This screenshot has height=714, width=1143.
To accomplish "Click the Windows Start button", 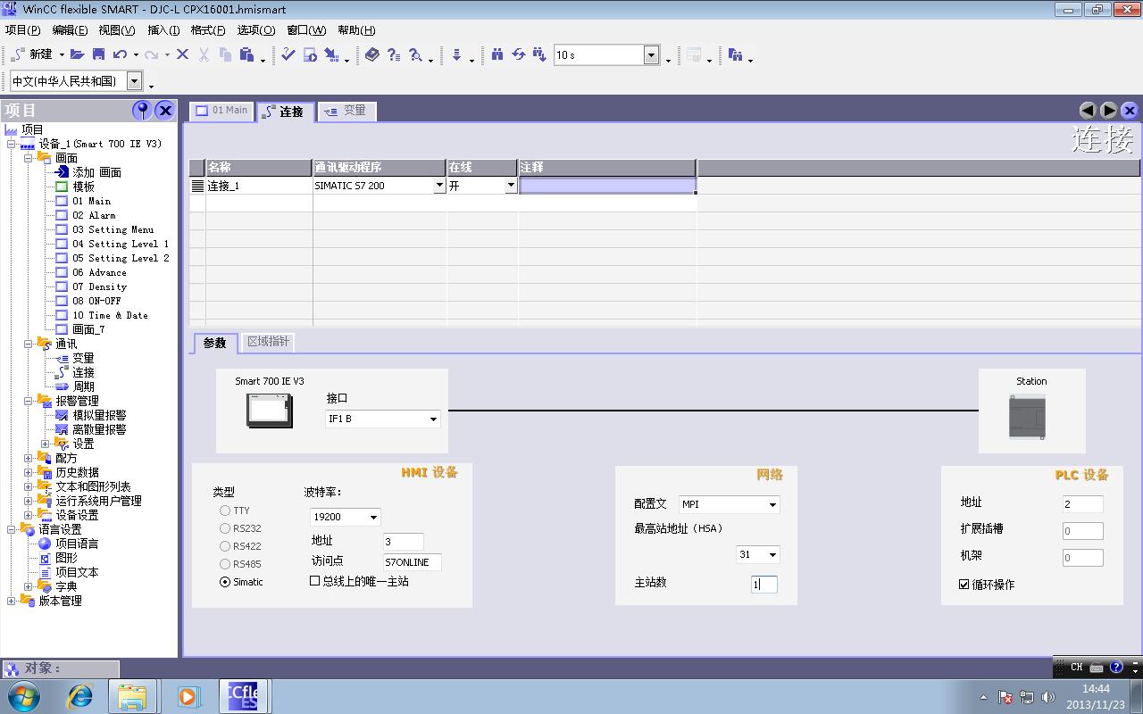I will point(24,696).
